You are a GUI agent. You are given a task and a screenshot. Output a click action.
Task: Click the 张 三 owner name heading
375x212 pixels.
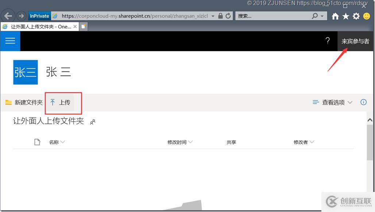(x=58, y=72)
